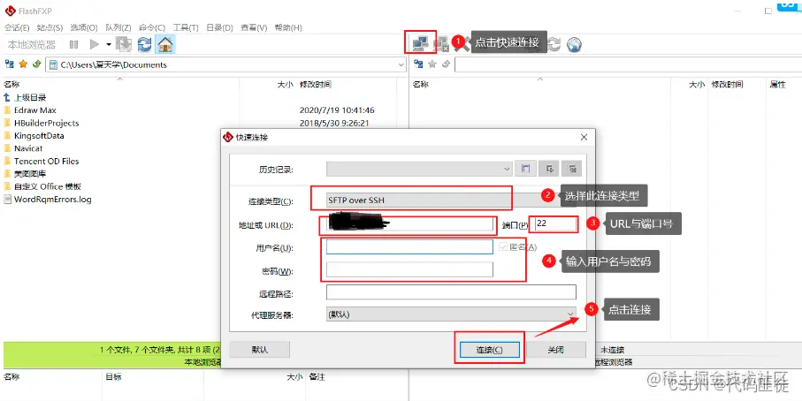The width and height of the screenshot is (802, 401).
Task: Click the local pane switch-browser icon
Action: click(9, 64)
